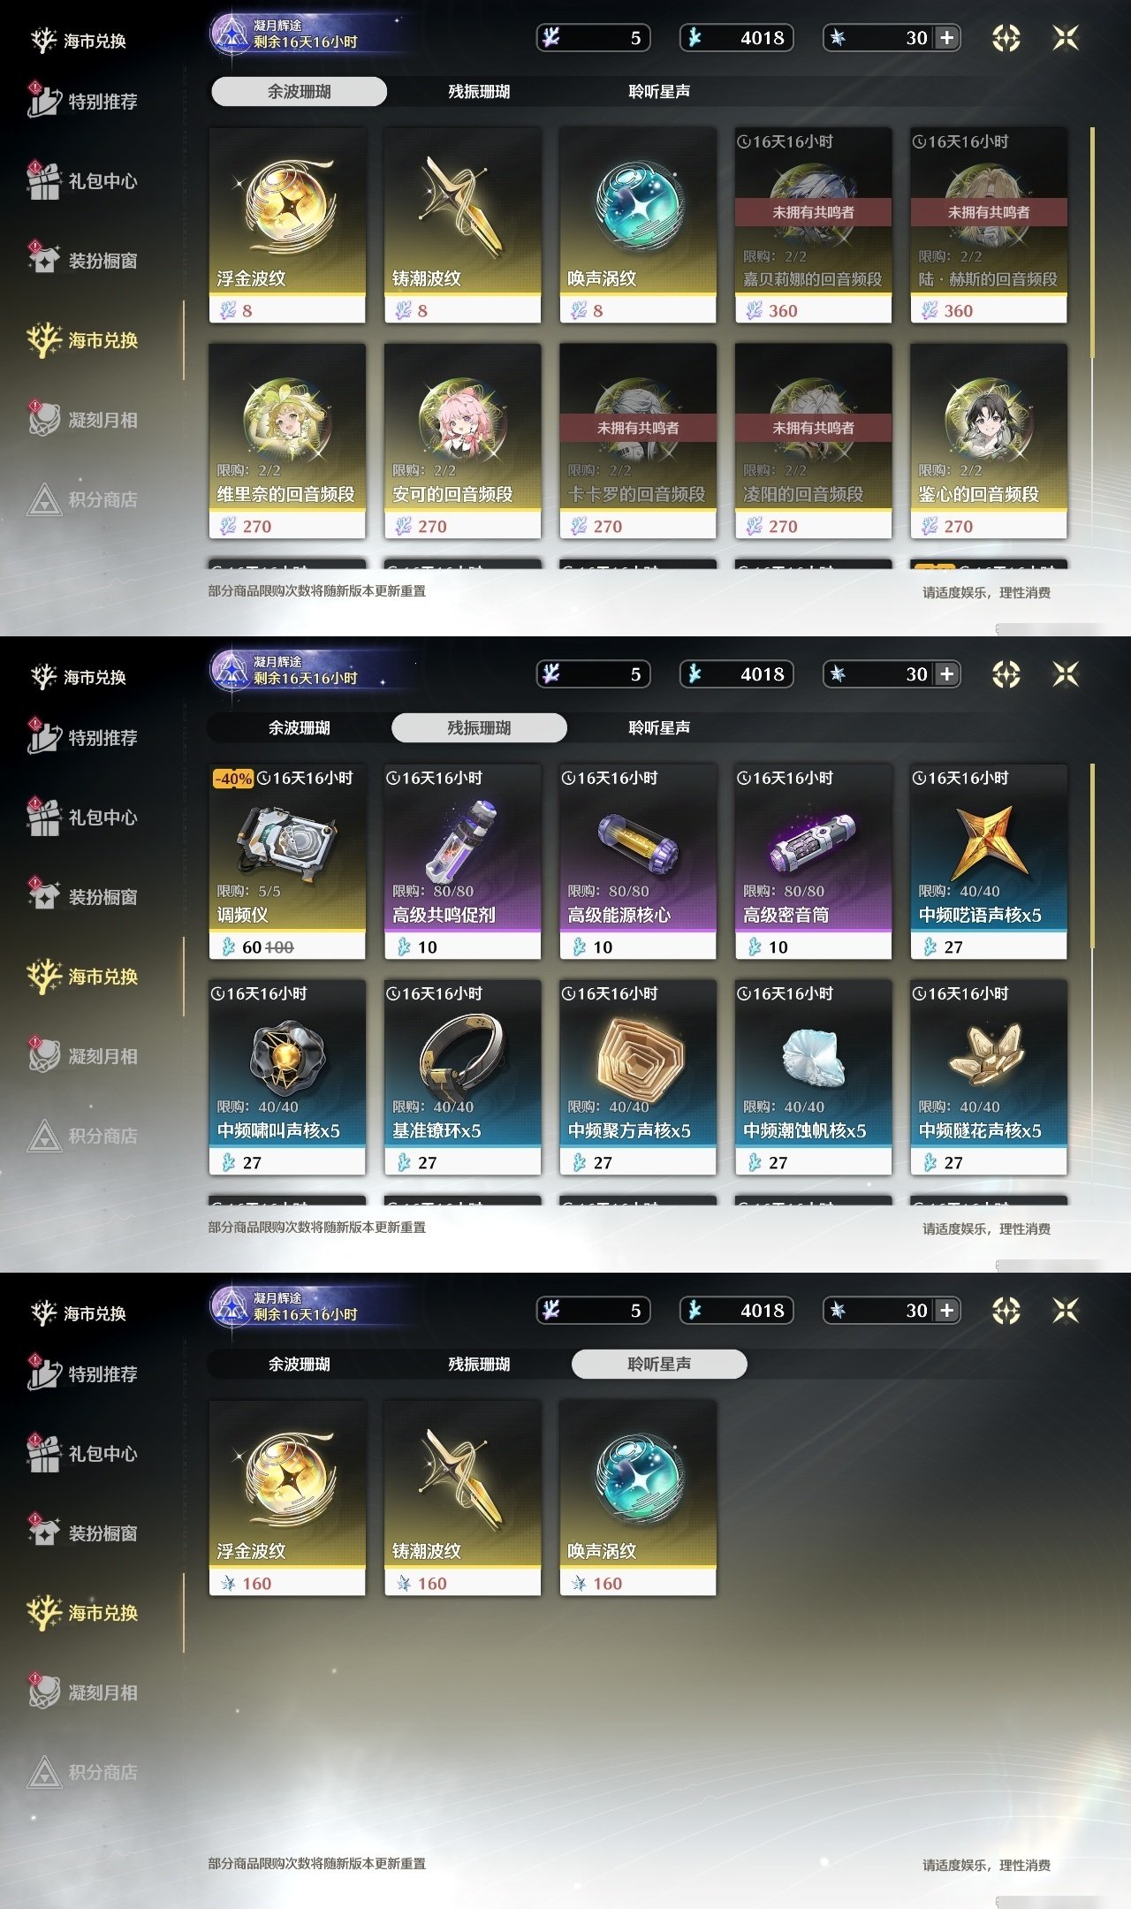Screen dimensions: 1131x1909
Task: Choose 安可的回音频段 character item
Action: tap(462, 441)
